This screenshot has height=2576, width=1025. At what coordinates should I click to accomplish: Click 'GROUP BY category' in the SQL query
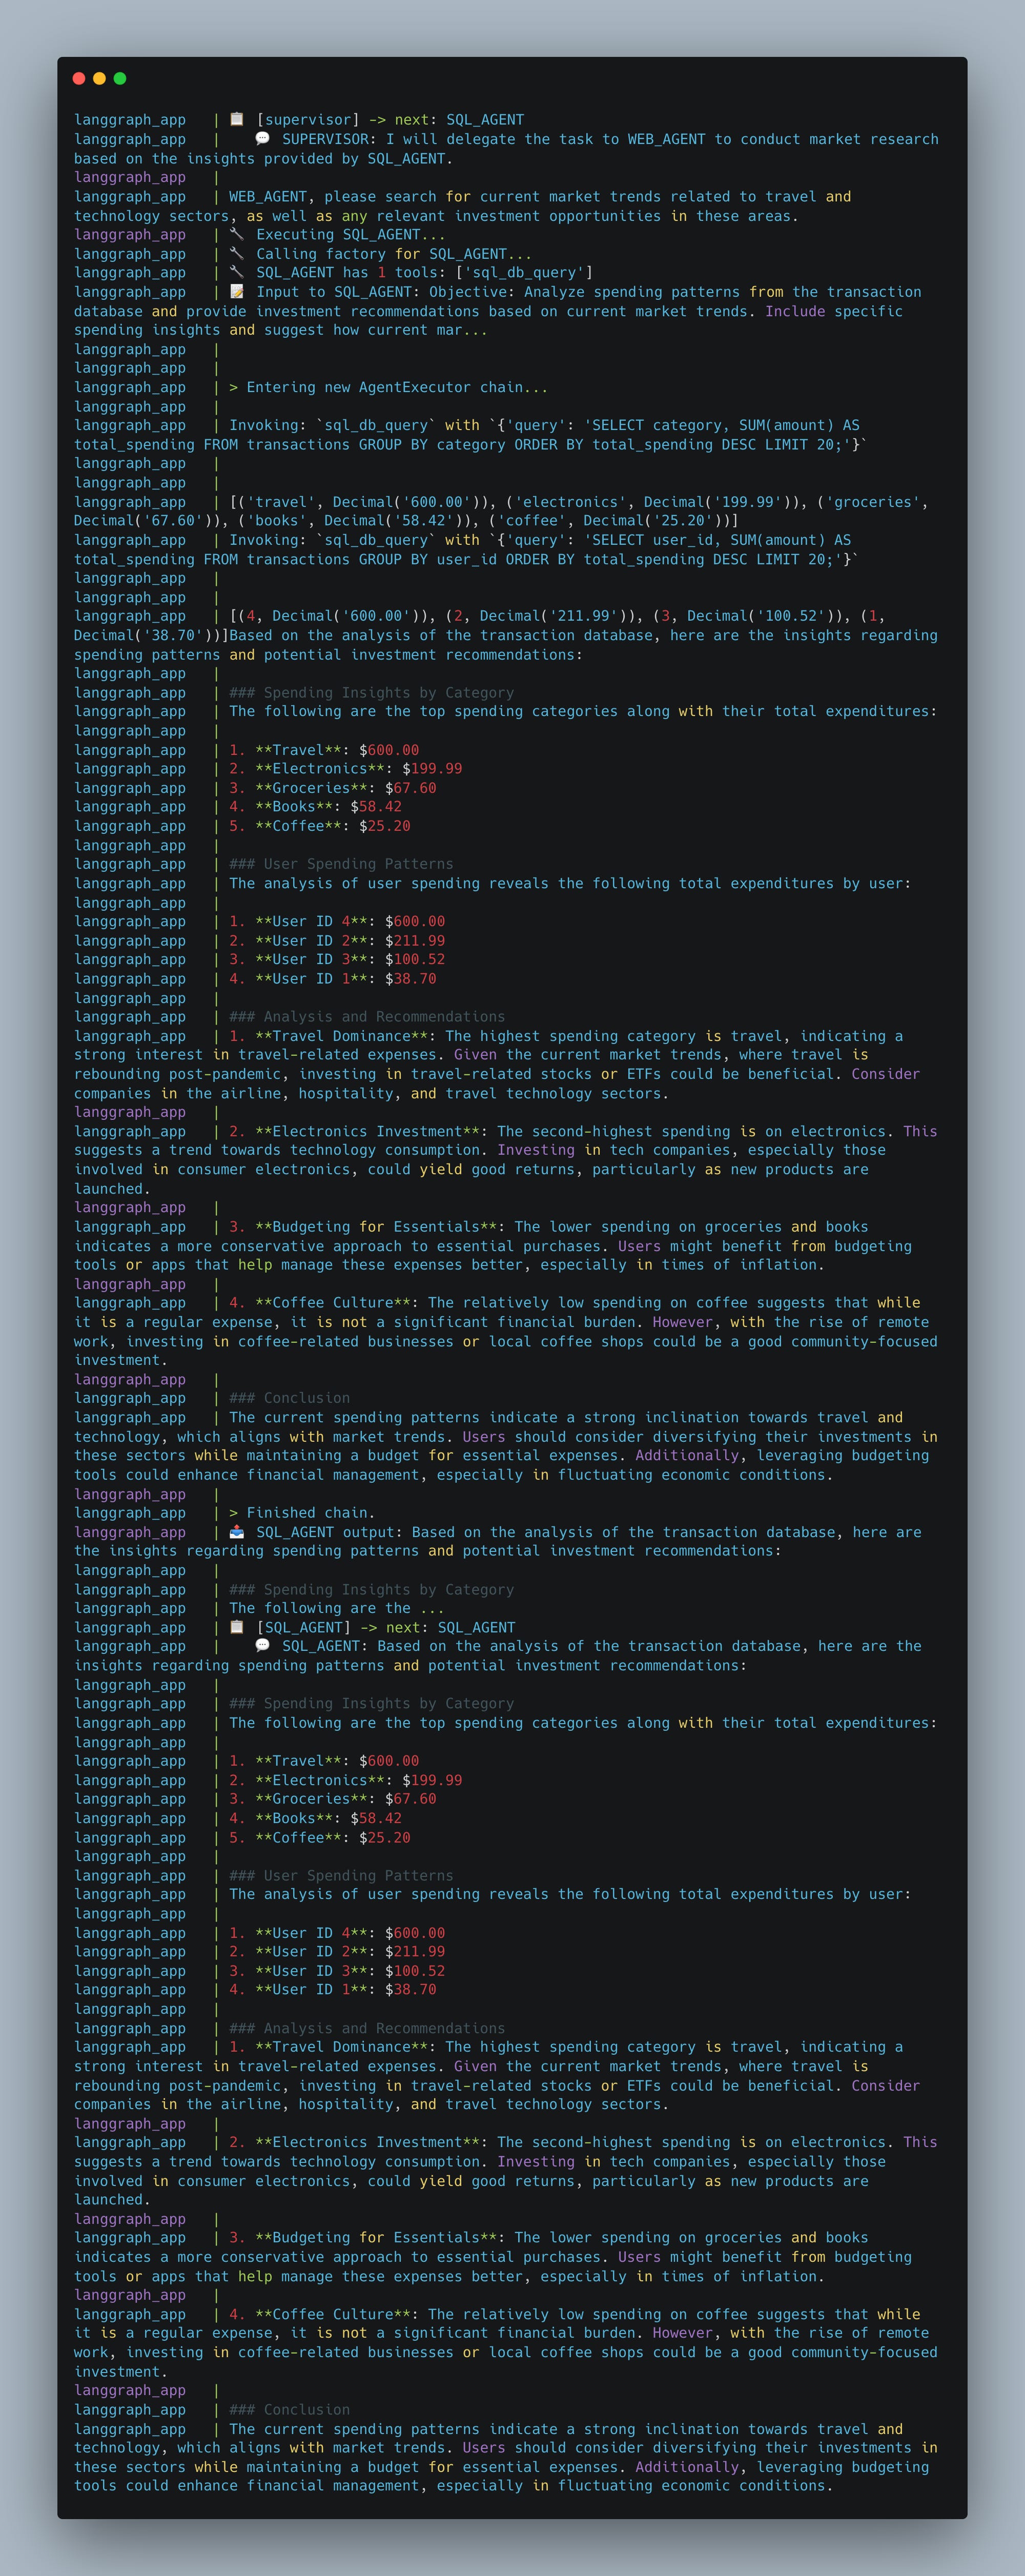[431, 445]
